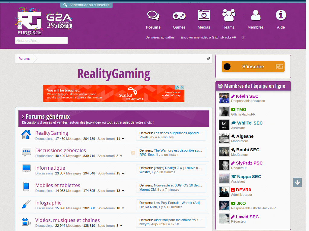
Task: Open Membres via the person icon
Action: (x=255, y=15)
